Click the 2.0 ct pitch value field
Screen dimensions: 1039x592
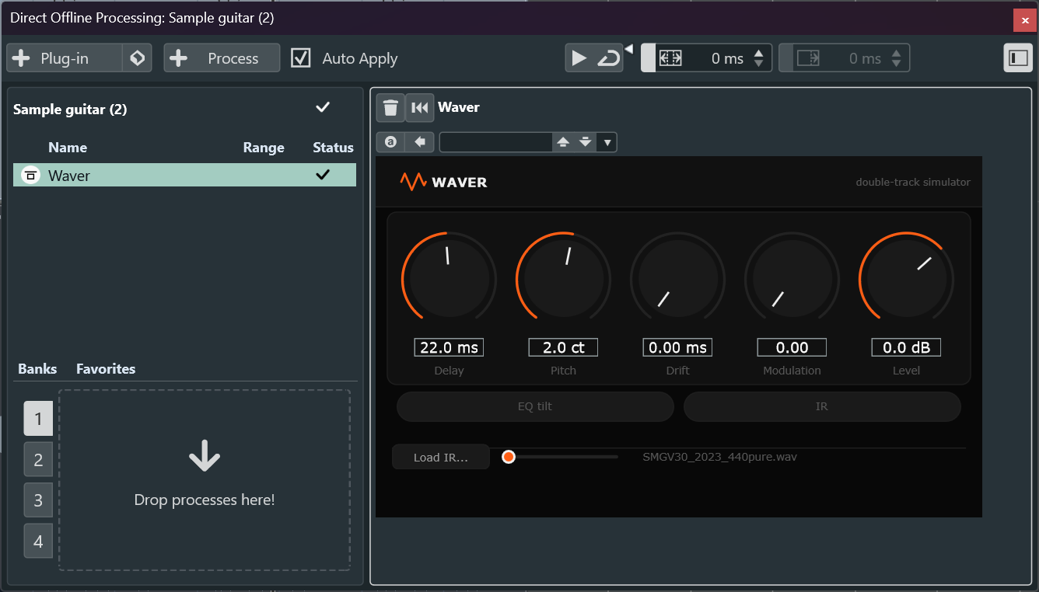point(563,347)
